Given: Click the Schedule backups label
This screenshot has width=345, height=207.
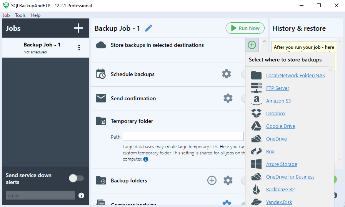Looking at the screenshot, I should (132, 74).
